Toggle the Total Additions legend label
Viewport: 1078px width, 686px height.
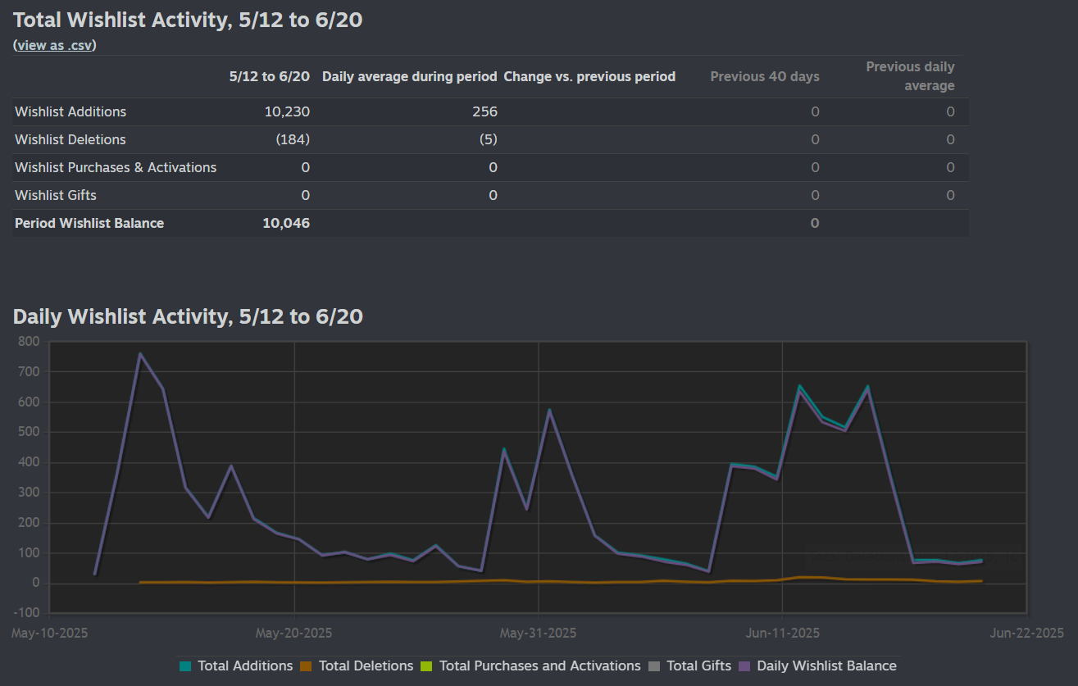pyautogui.click(x=245, y=666)
